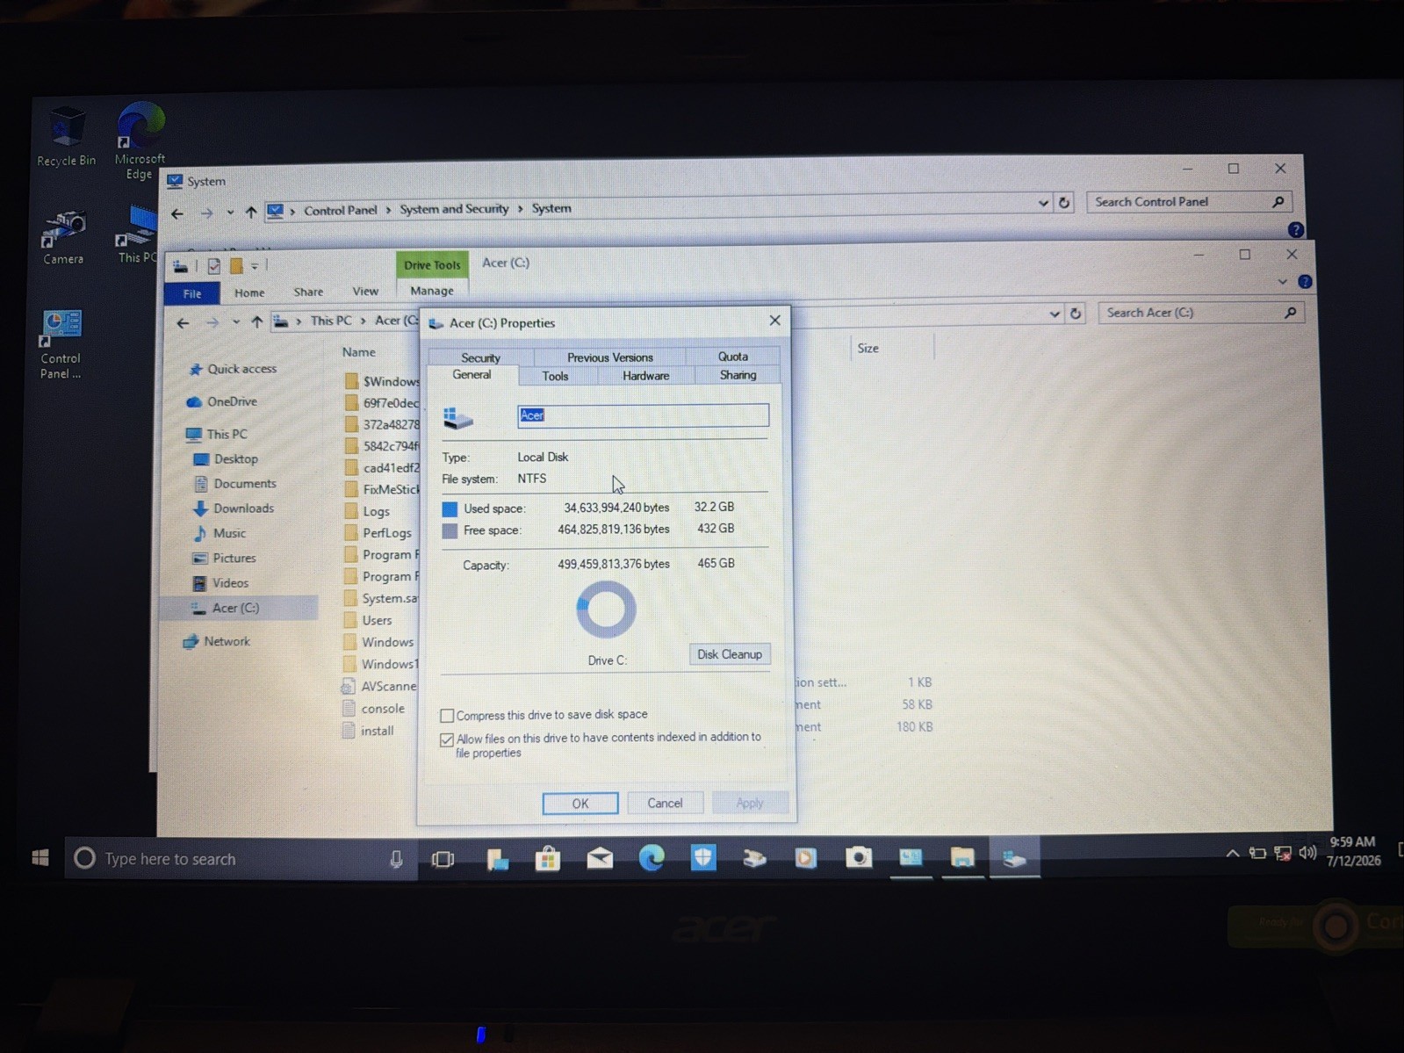Image resolution: width=1404 pixels, height=1053 pixels.
Task: Click the greyed-out Apply button
Action: pos(749,803)
